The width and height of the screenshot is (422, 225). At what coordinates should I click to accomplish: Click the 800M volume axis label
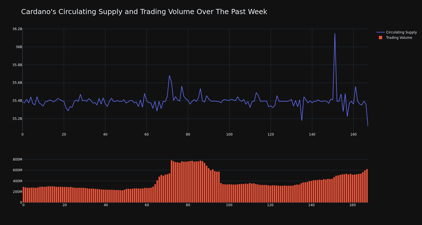click(17, 159)
